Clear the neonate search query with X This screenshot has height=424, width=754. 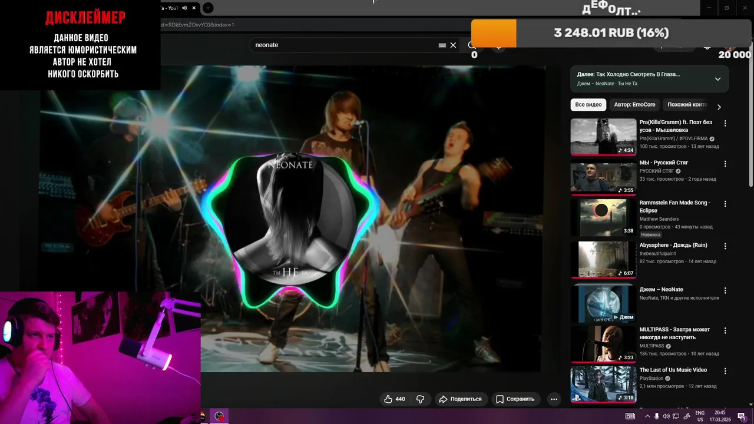[x=453, y=45]
